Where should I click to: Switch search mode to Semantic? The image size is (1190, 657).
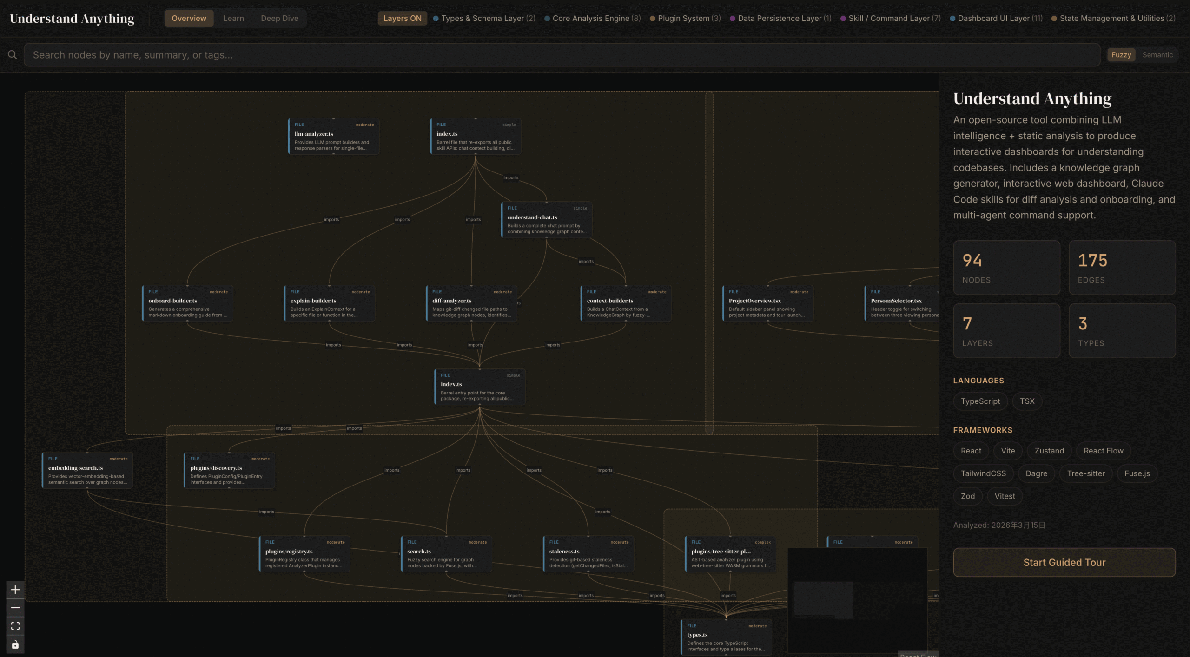click(x=1158, y=54)
